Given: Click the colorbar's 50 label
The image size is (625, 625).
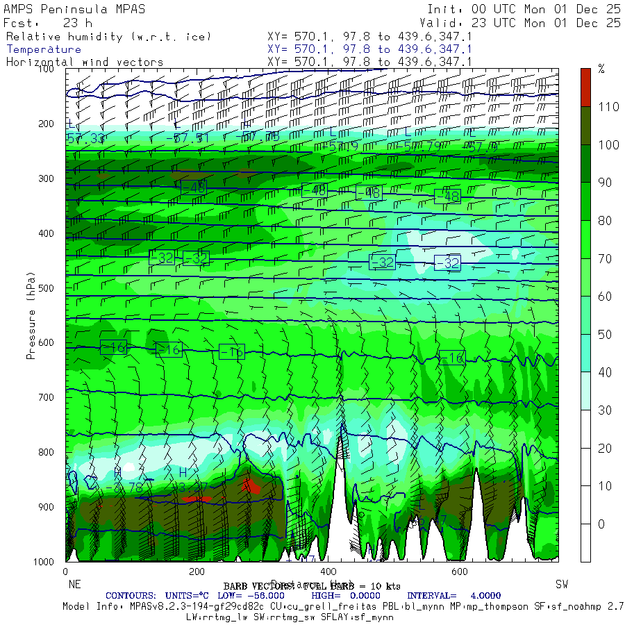Looking at the screenshot, I should 605,335.
